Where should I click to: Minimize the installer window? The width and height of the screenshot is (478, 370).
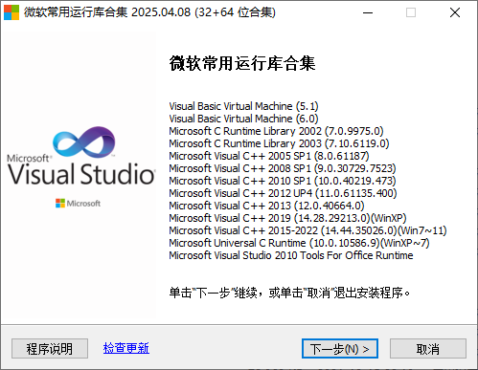[x=368, y=12]
